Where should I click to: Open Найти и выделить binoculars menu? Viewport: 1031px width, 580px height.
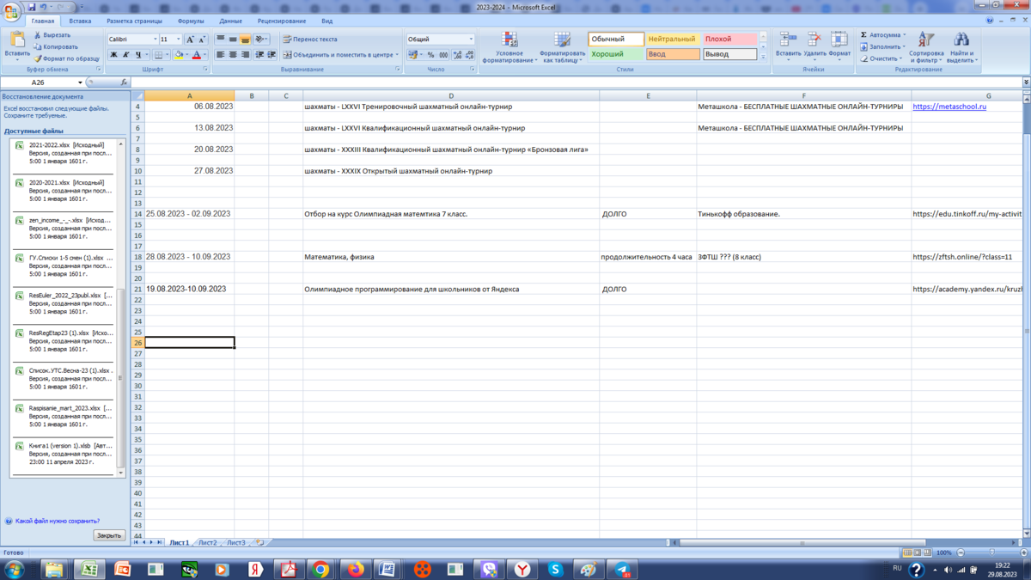961,47
